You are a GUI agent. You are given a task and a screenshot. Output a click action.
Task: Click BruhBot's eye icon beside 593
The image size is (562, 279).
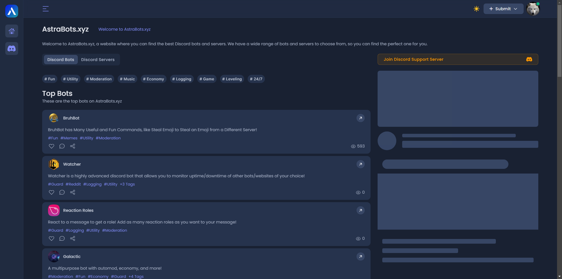pos(353,146)
